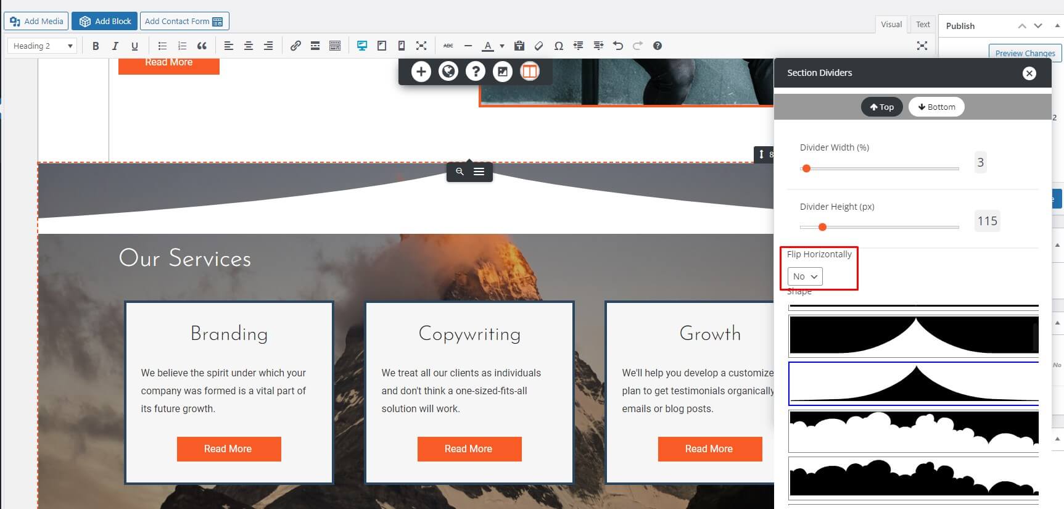
Task: Click columns layout icon in floating toolbar
Action: click(530, 72)
